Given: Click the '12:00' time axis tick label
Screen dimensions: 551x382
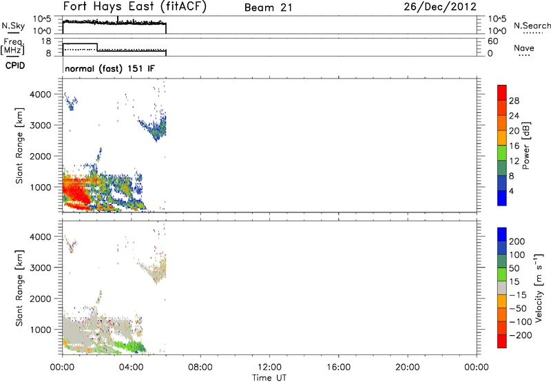Looking at the screenshot, I should point(269,368).
